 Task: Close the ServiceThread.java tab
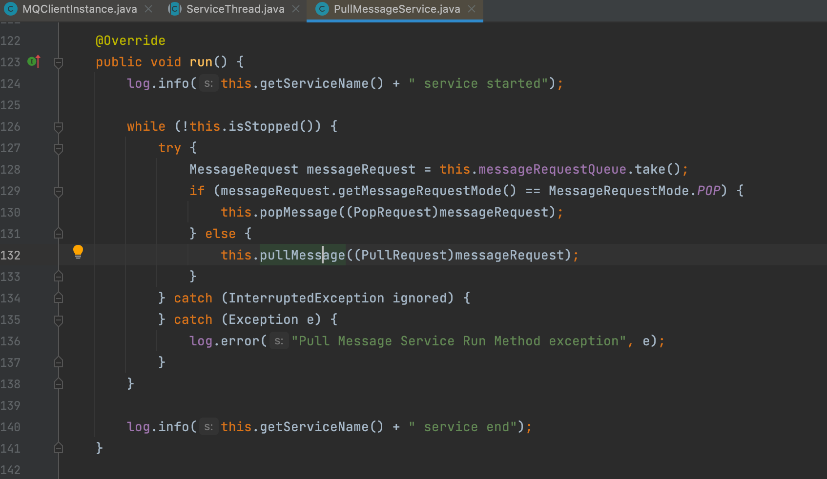[296, 9]
